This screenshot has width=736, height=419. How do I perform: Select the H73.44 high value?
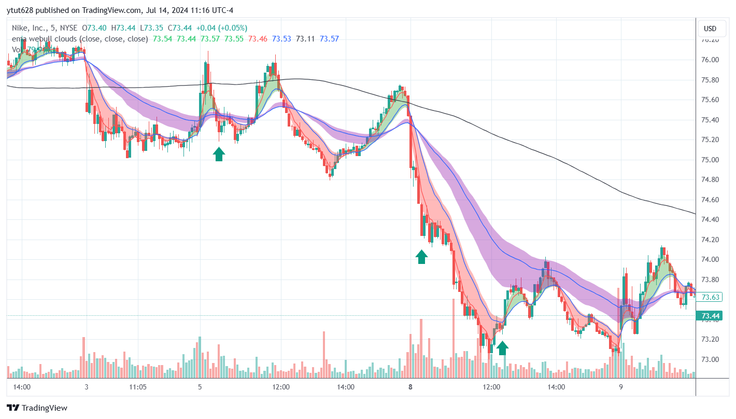click(x=122, y=28)
